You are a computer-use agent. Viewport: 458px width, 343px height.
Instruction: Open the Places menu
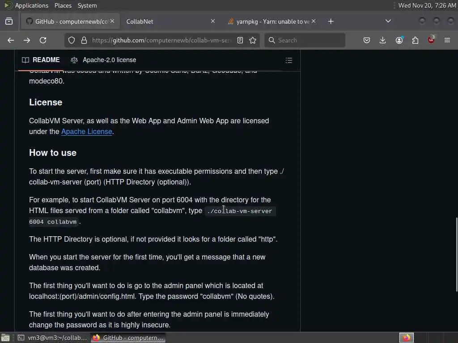point(63,5)
